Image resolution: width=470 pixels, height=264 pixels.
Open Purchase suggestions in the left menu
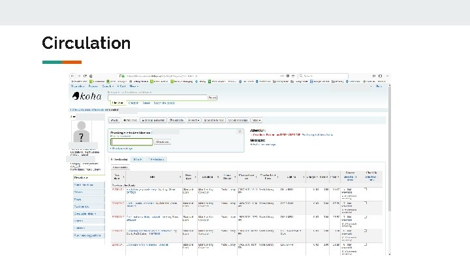(x=89, y=235)
